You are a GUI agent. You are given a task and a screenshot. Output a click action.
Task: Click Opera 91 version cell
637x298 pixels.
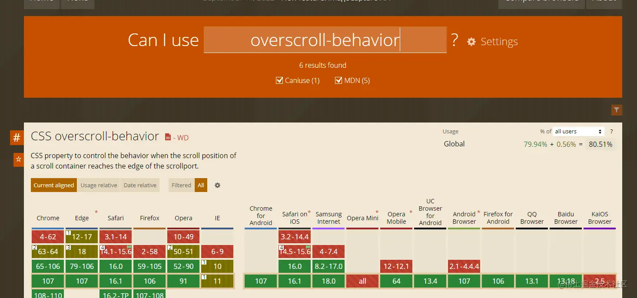point(183,281)
